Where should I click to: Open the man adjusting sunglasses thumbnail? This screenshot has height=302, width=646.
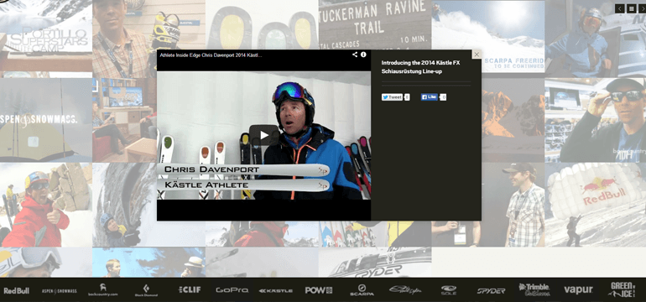(x=596, y=120)
